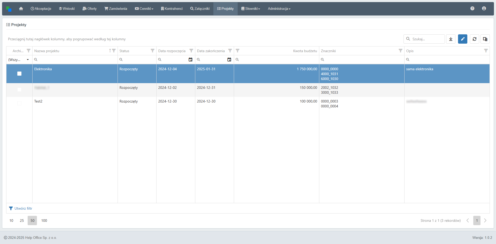Image resolution: width=496 pixels, height=244 pixels.
Task: Open the help question mark icon
Action: pos(472,9)
